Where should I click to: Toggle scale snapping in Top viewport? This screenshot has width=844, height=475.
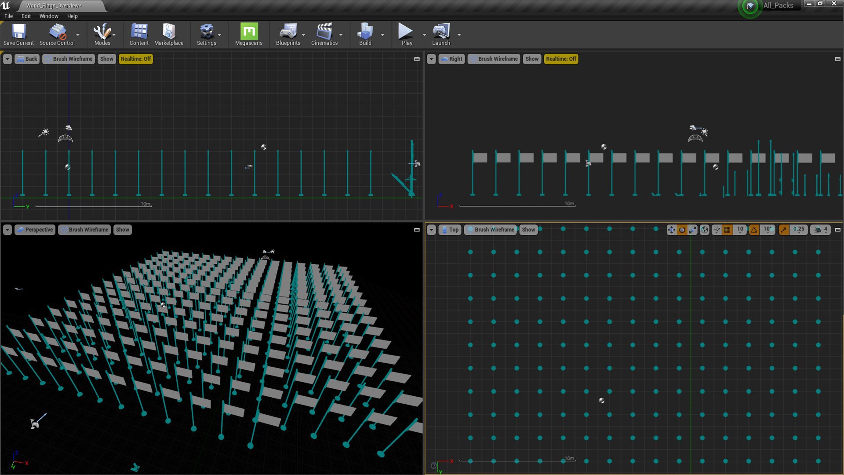[784, 230]
